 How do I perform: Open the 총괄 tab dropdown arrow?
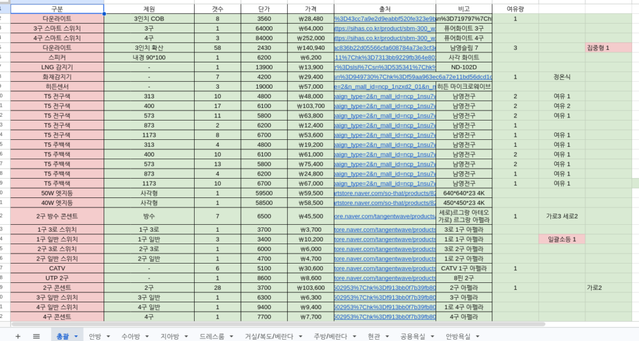(76, 337)
